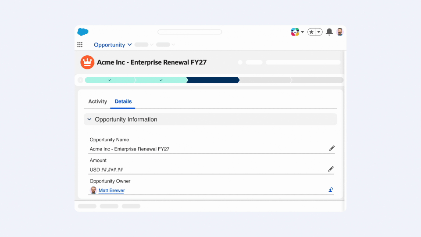
Task: Open the App Launcher grid icon
Action: click(80, 45)
